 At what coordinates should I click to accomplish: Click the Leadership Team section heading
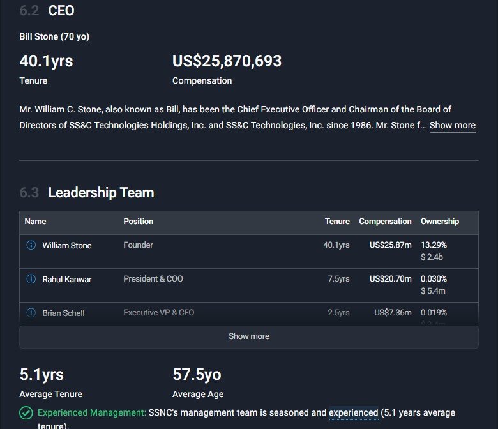(101, 193)
